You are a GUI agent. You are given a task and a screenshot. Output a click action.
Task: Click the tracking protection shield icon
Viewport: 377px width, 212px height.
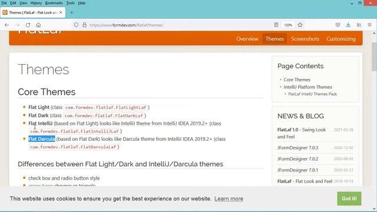coord(76,25)
